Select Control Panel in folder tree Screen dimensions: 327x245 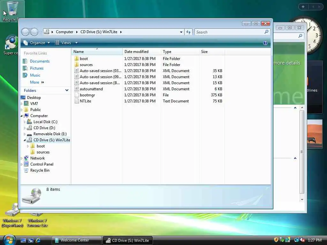coord(42,164)
